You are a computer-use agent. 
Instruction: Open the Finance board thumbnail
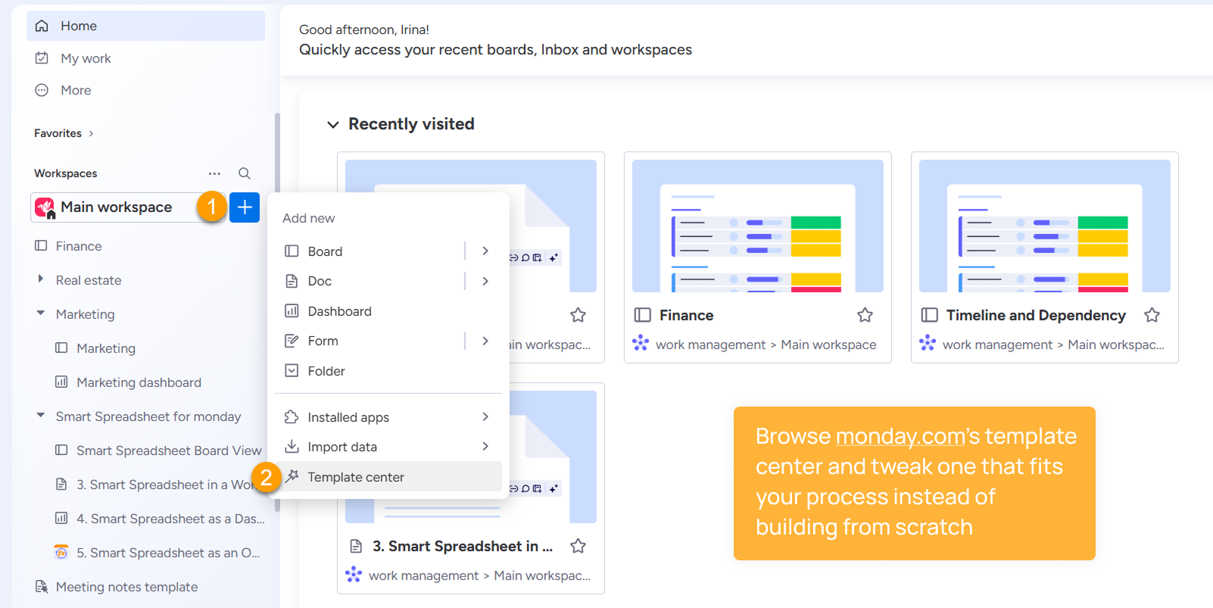(757, 226)
